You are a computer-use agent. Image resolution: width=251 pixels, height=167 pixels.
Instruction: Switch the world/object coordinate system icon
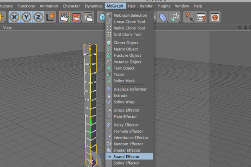pyautogui.click(x=50, y=17)
